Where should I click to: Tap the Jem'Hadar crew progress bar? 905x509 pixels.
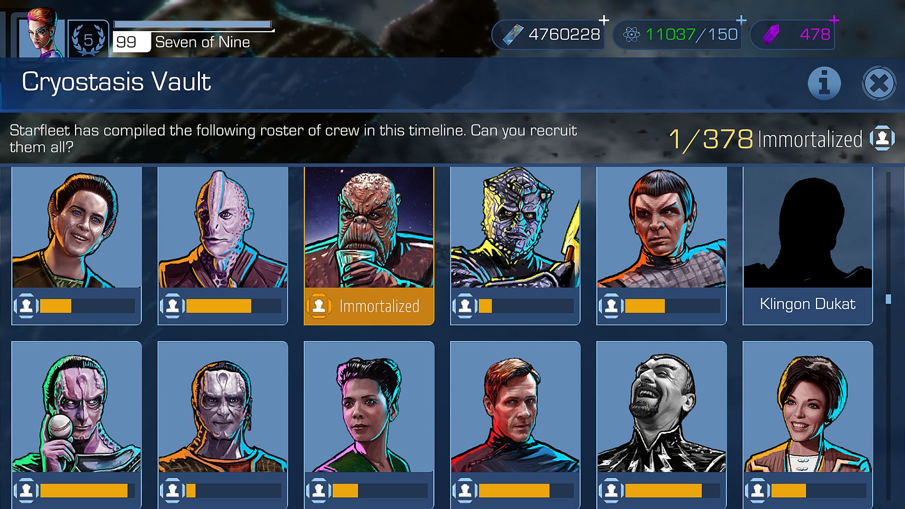[526, 306]
